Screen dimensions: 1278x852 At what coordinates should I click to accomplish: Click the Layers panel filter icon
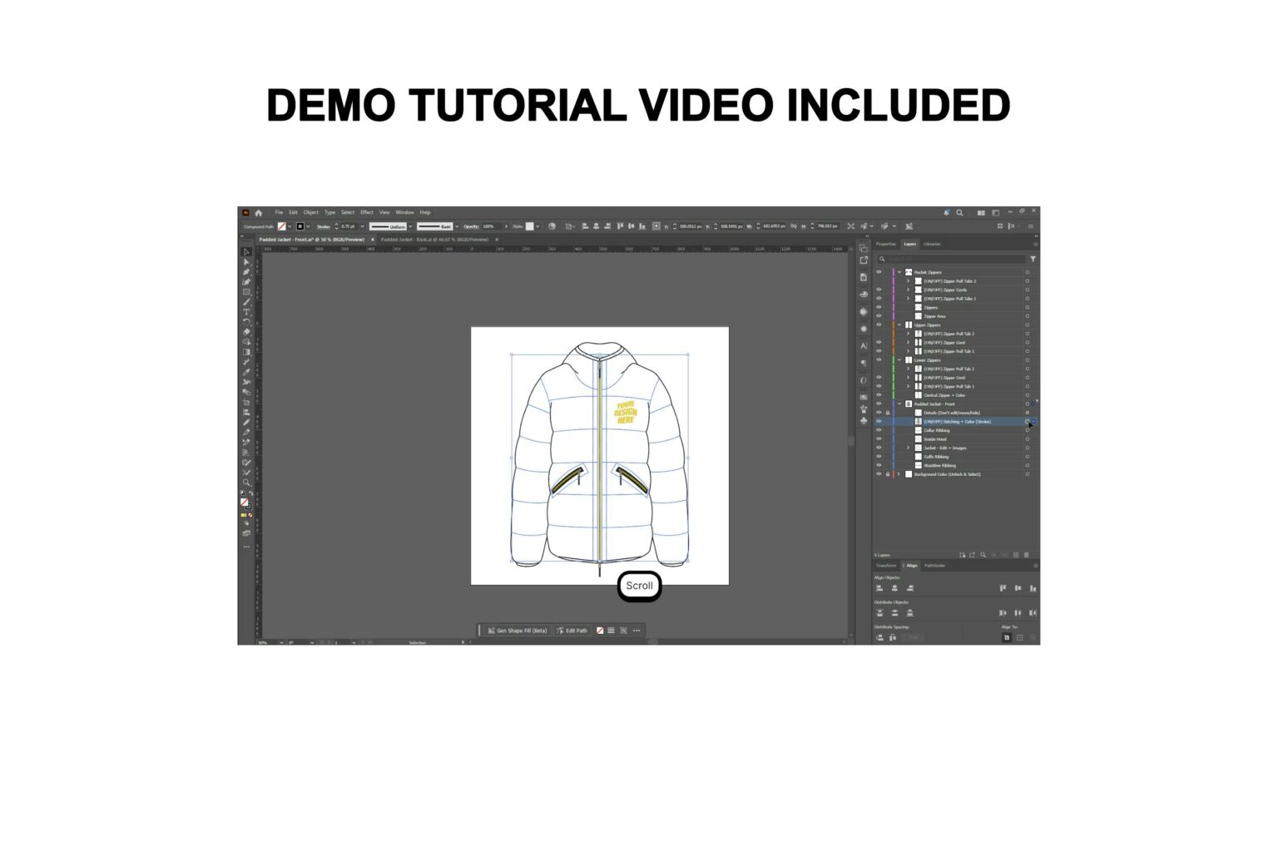tap(1033, 259)
